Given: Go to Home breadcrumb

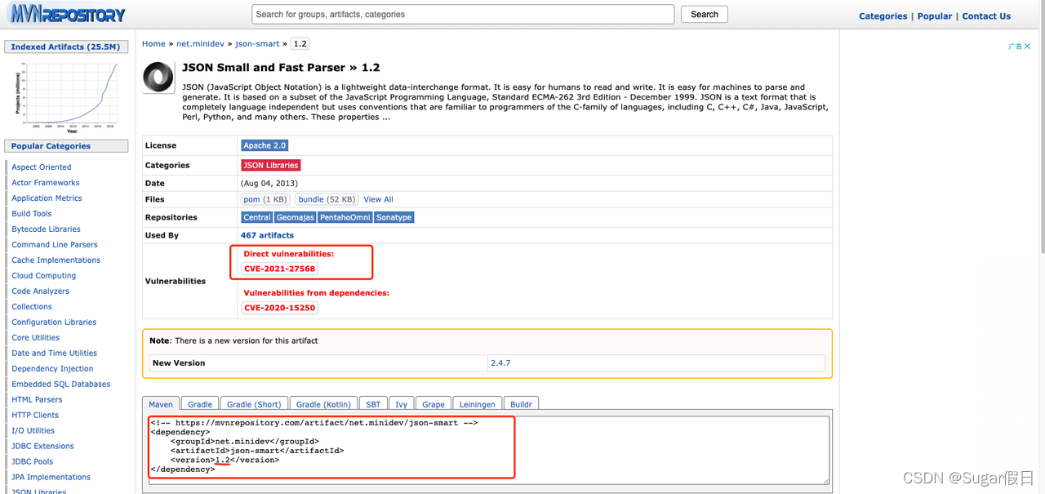Looking at the screenshot, I should (x=153, y=44).
